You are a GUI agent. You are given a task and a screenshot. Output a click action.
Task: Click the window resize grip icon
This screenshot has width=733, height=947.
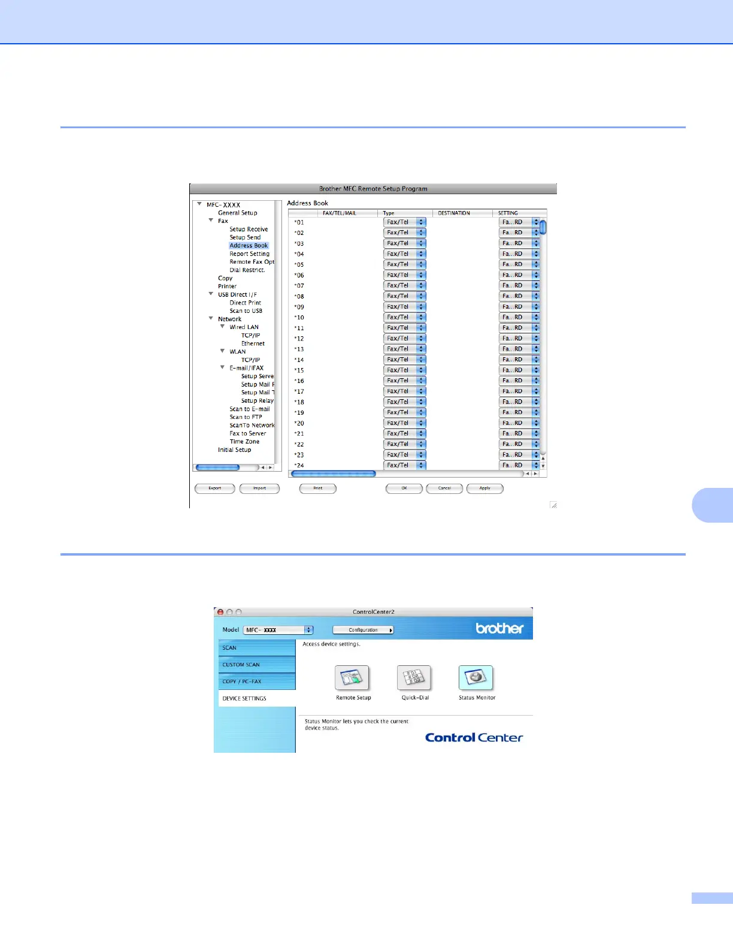coord(553,505)
